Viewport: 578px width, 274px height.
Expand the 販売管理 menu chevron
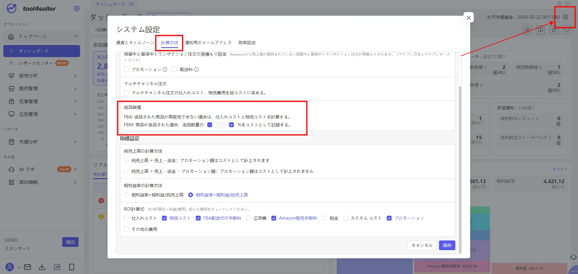tap(75, 89)
